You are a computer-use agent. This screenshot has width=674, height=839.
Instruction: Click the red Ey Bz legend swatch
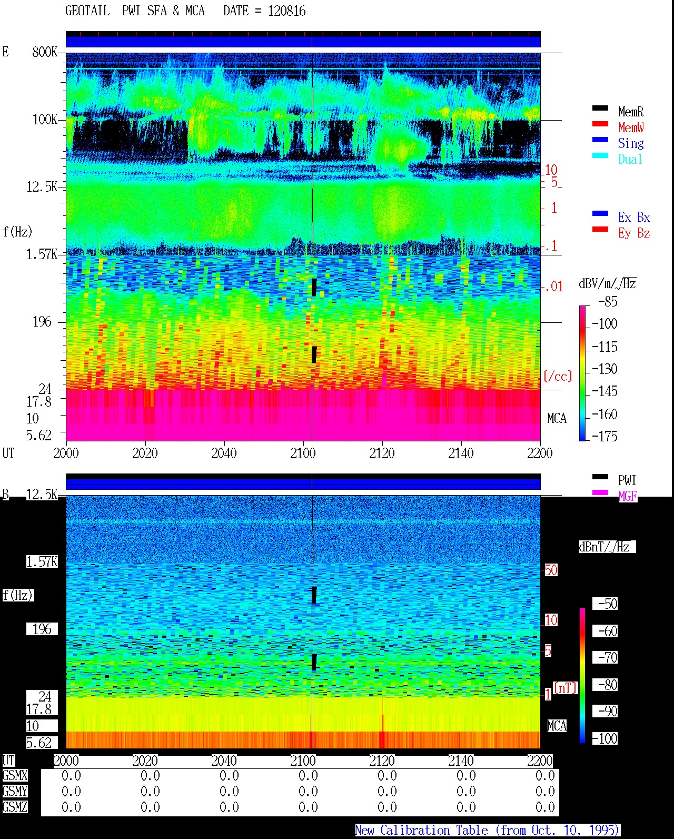[600, 229]
